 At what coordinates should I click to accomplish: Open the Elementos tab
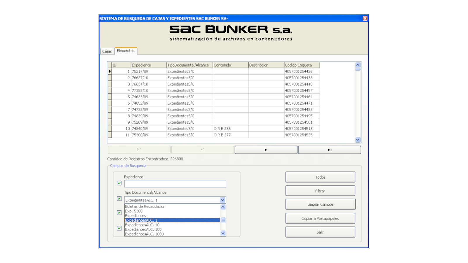pos(126,51)
